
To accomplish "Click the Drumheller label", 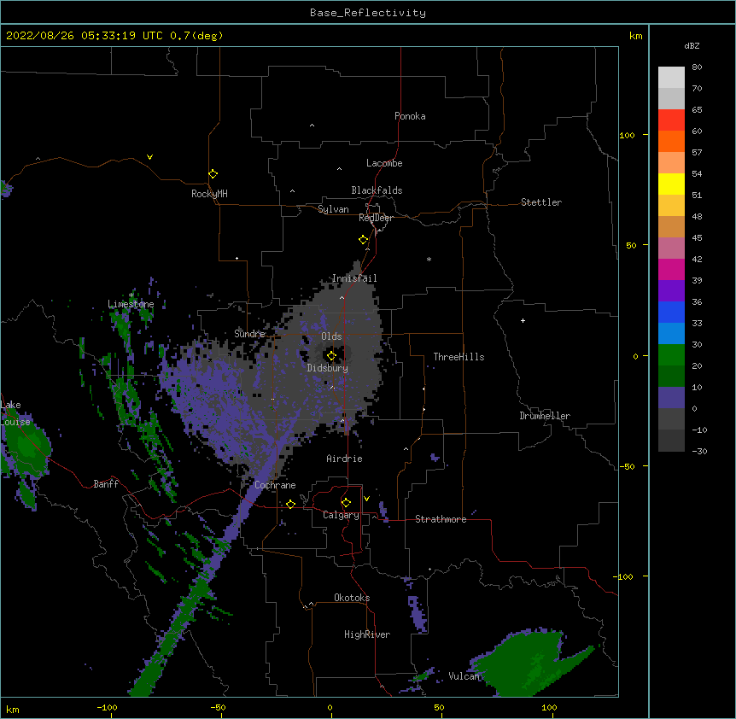I will point(545,416).
